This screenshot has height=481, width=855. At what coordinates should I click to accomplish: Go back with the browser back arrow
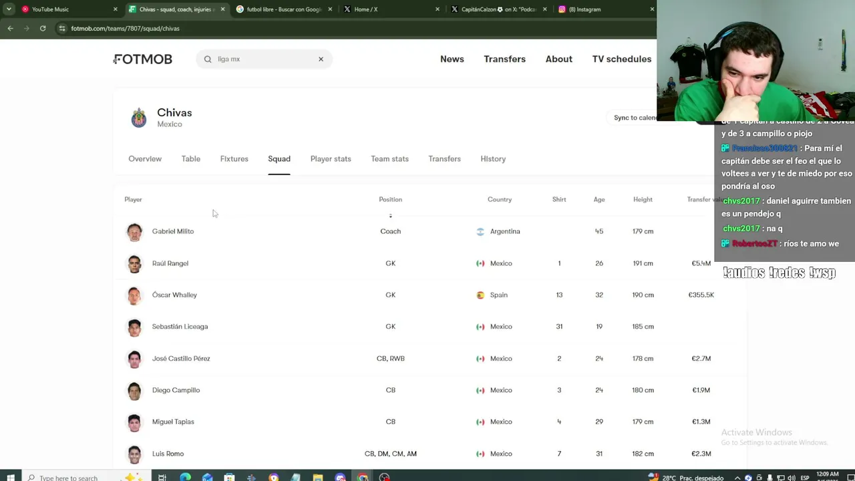(10, 28)
